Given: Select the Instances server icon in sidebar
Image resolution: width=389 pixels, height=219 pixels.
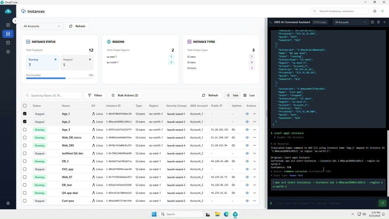Looking at the screenshot, I should [x=8, y=34].
